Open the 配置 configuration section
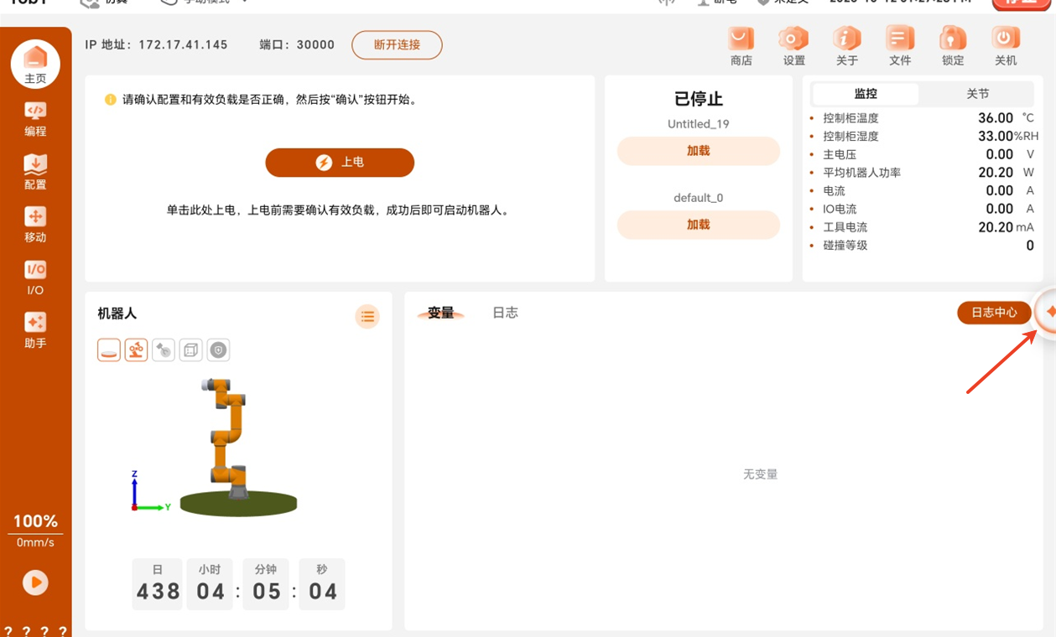Screen dimensions: 1056x637 pos(35,172)
